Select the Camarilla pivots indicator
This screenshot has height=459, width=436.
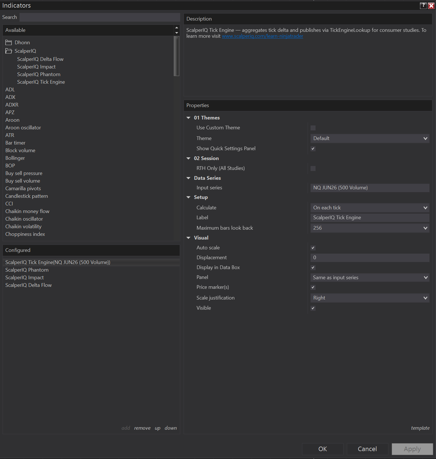click(23, 189)
